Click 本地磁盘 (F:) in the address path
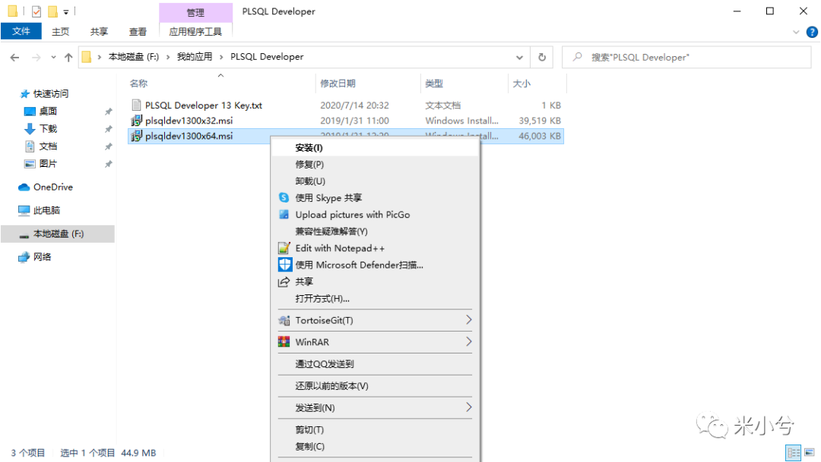821x462 pixels. pos(134,57)
